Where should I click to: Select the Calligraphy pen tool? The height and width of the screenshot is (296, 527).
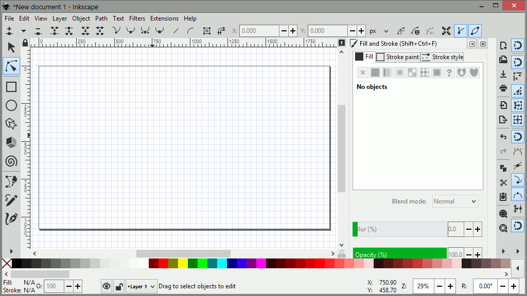[11, 219]
